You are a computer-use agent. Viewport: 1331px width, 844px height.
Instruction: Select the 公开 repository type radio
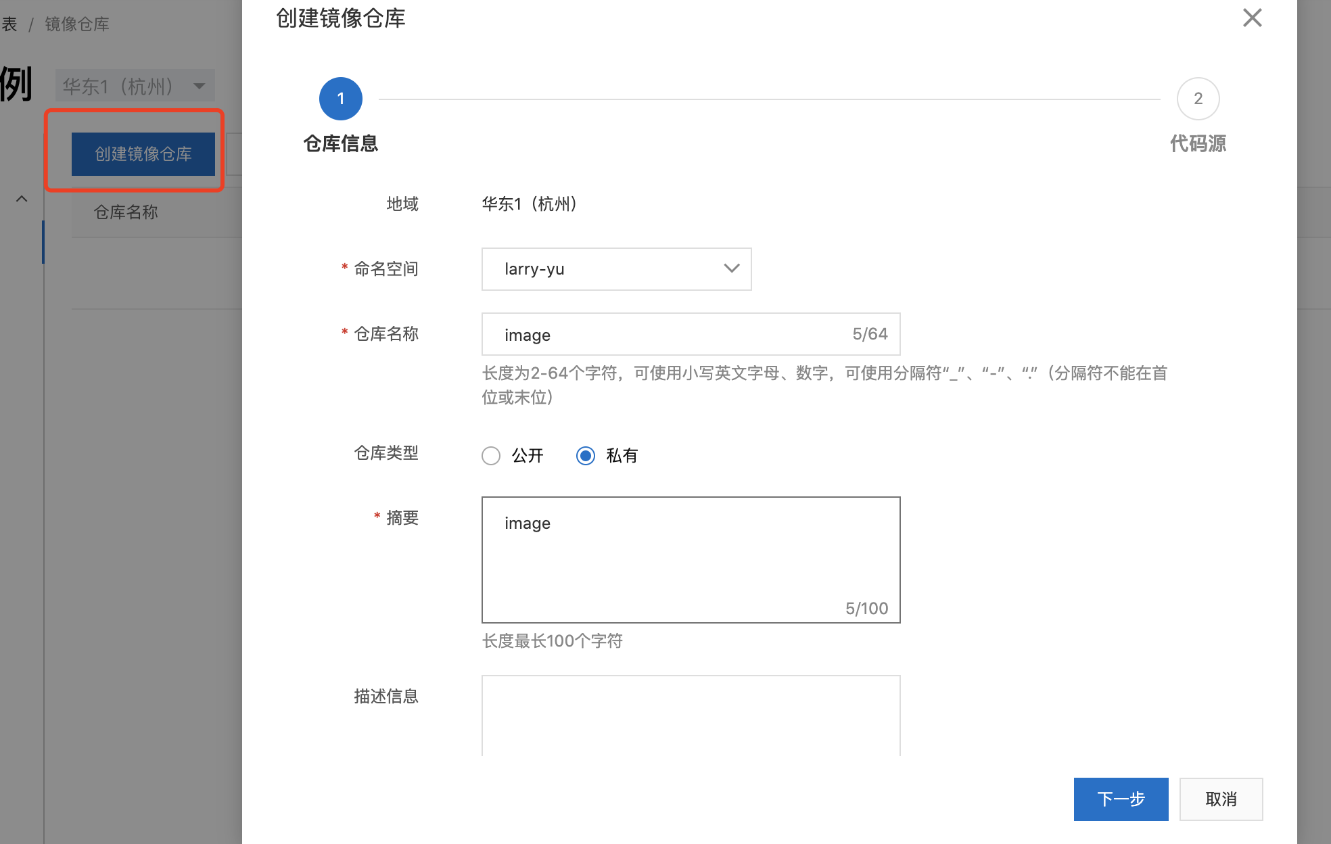[491, 456]
